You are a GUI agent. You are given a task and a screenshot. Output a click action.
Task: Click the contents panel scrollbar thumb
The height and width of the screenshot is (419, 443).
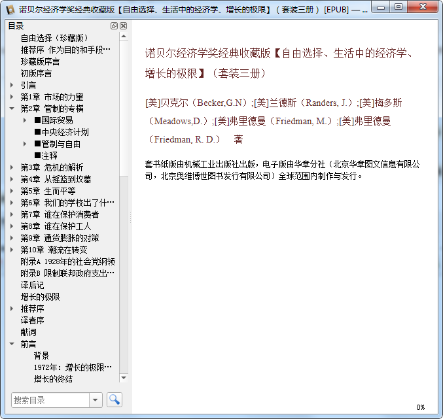[124, 109]
